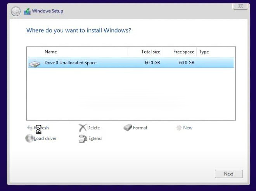256x191 pixels.
Task: Click the red X Delete icon
Action: pyautogui.click(x=82, y=128)
